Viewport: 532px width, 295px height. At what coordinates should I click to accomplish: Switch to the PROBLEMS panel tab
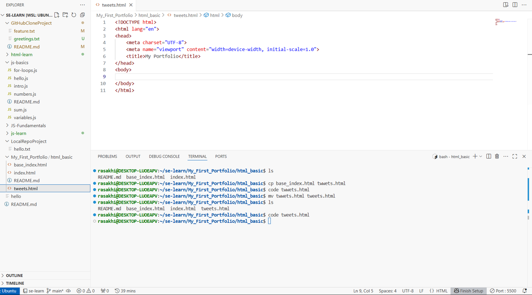point(107,156)
